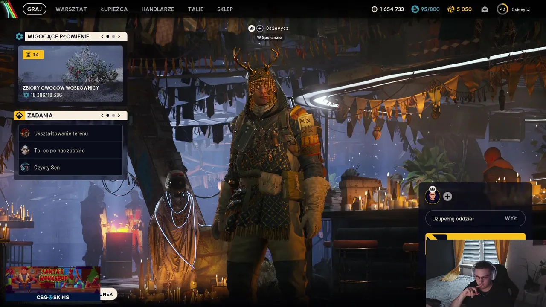Go to previous Migocące Płomienie event page

102,36
